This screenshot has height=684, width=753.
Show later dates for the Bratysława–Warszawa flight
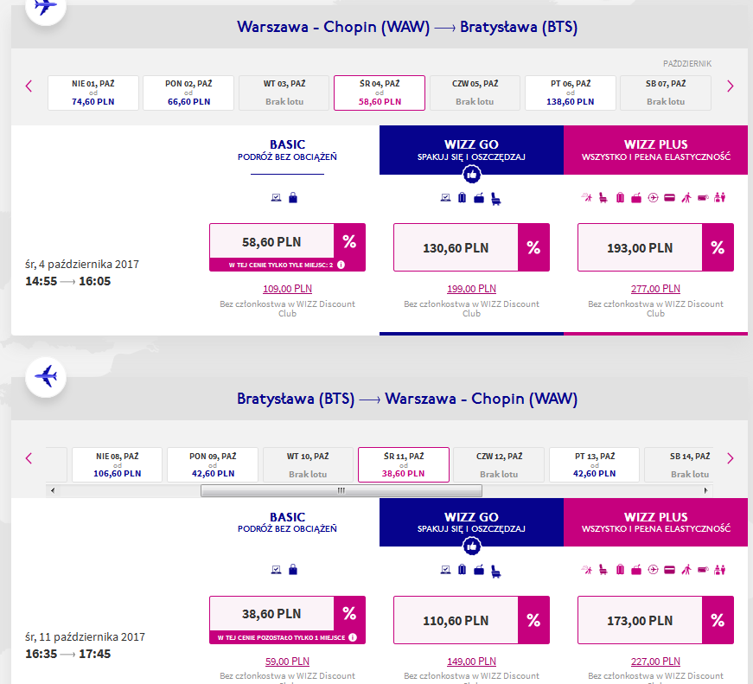tap(730, 458)
